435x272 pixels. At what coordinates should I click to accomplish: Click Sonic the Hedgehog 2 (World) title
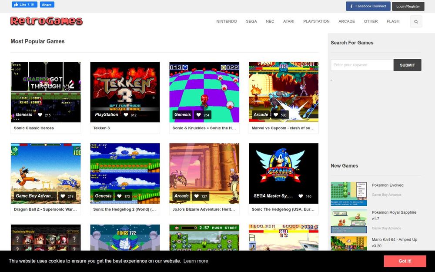[x=124, y=209]
